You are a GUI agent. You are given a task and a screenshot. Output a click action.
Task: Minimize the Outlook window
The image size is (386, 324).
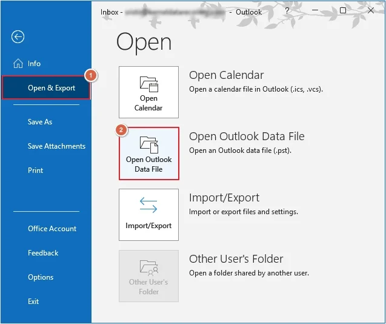coord(315,10)
